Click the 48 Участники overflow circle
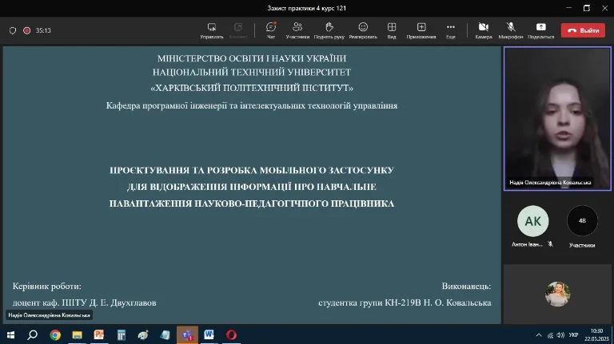Image resolution: width=614 pixels, height=344 pixels. pos(582,222)
